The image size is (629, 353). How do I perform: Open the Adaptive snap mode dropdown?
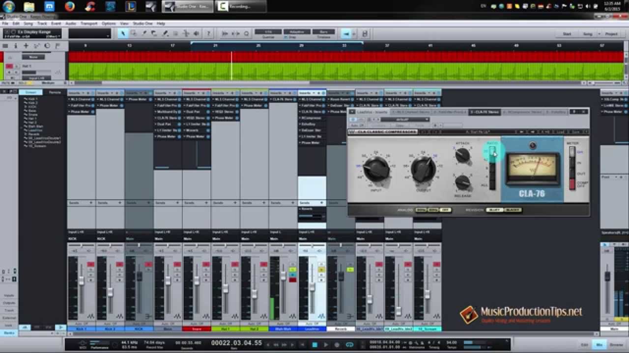296,32
